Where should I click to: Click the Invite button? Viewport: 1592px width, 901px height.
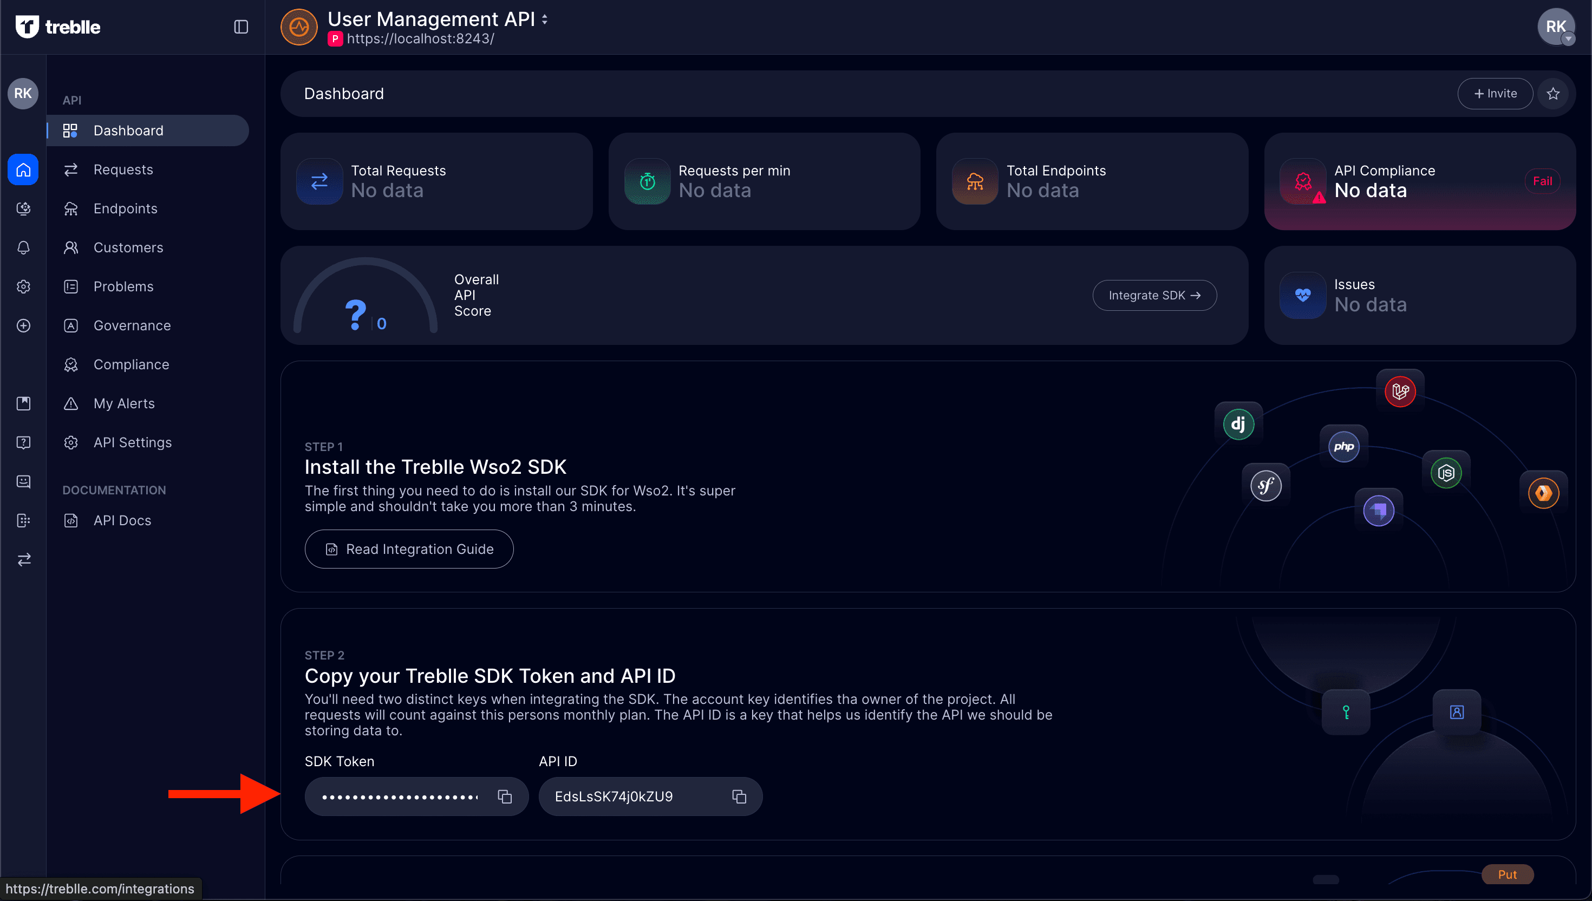click(1495, 94)
